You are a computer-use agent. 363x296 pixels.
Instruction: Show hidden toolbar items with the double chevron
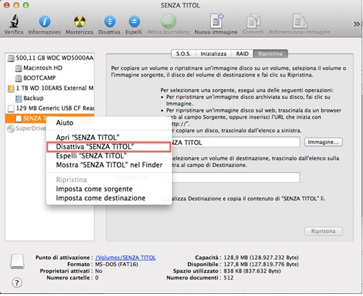[357, 24]
